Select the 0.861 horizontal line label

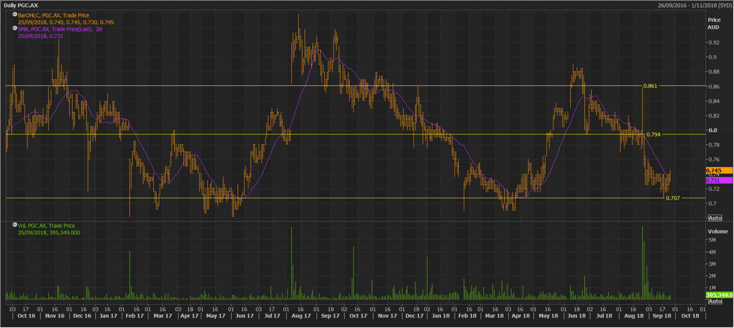click(651, 86)
